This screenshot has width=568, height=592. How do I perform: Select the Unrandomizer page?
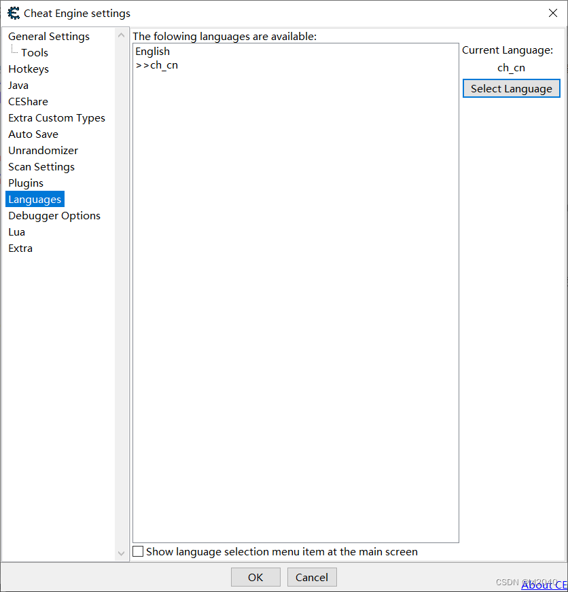(43, 150)
